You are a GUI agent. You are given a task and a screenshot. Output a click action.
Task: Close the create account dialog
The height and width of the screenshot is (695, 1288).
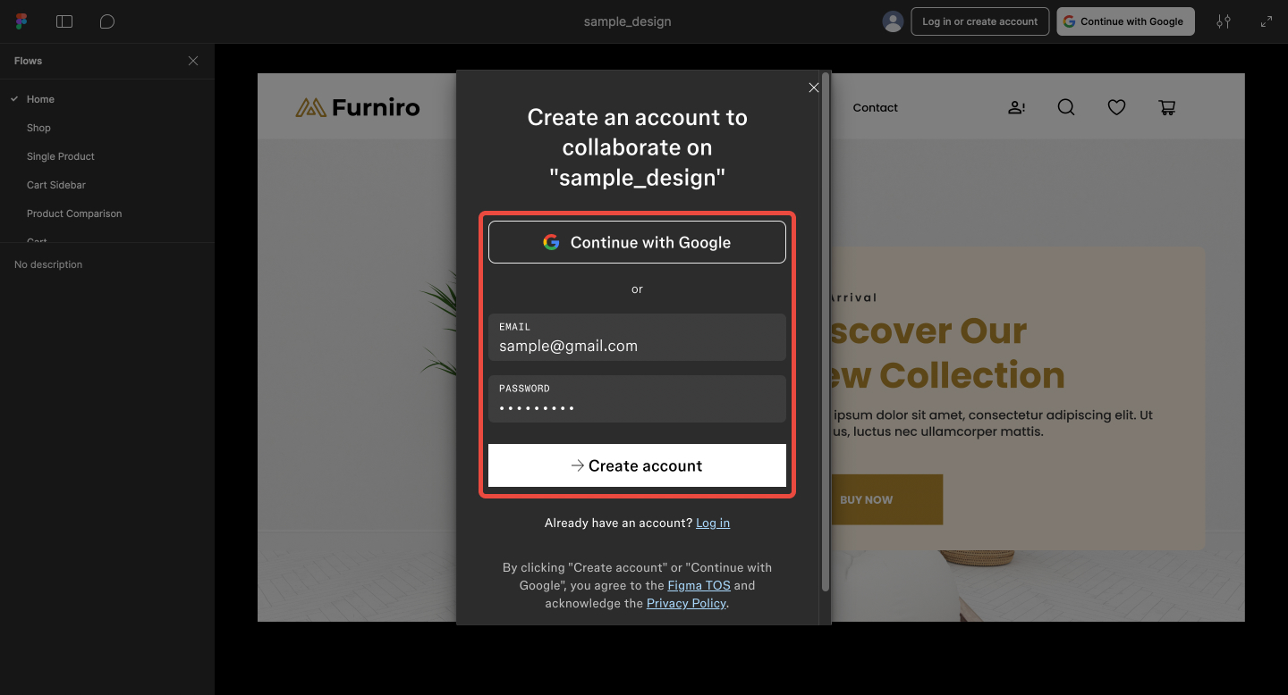(x=813, y=88)
